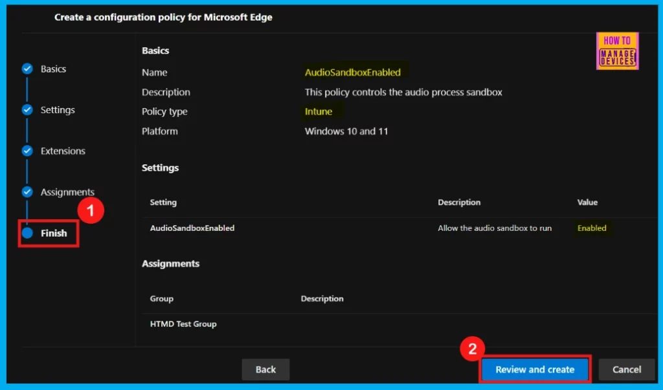This screenshot has height=390, width=663.
Task: Click the Back button
Action: tap(265, 369)
